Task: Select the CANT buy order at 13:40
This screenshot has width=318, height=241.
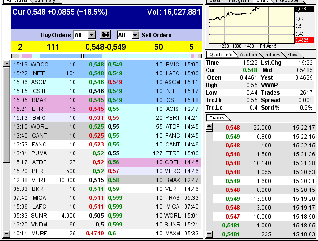Action: [x=58, y=136]
